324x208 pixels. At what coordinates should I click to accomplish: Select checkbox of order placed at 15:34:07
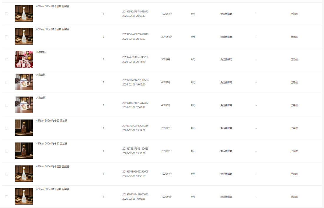pyautogui.click(x=6, y=128)
